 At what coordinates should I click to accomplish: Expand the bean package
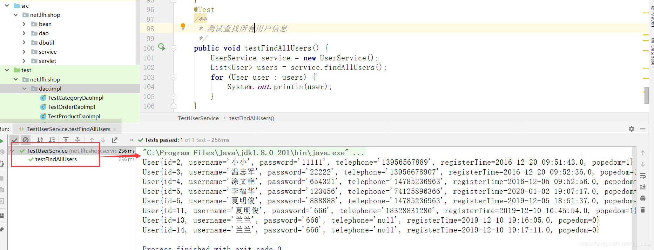24,24
